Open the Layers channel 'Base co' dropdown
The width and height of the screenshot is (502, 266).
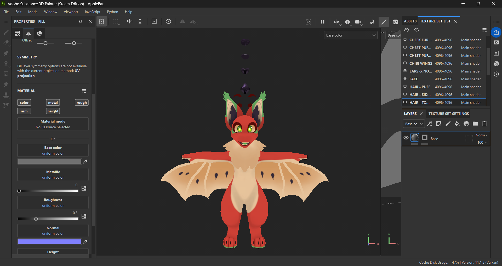pyautogui.click(x=414, y=124)
